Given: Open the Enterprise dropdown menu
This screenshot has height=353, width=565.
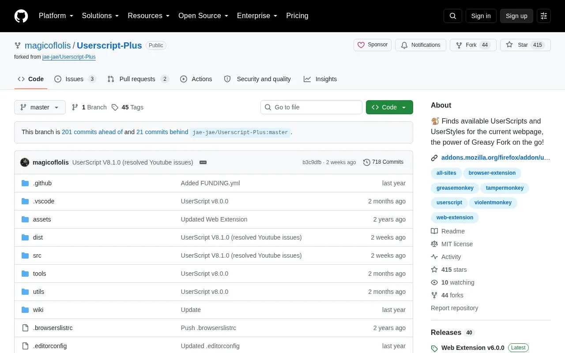Looking at the screenshot, I should (257, 16).
